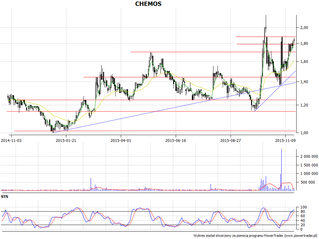Image resolution: width=319 pixels, height=239 pixels.
Task: Click the 2 000 000 volume label
Action: click(x=309, y=157)
